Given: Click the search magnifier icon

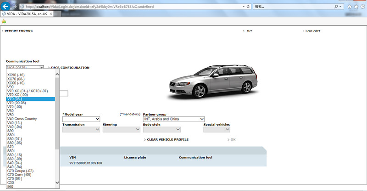Looking at the screenshot, I should pos(336,6).
